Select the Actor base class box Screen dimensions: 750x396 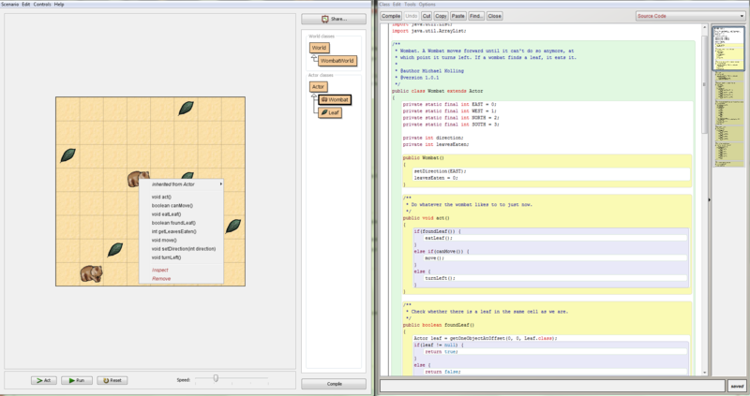click(x=319, y=87)
